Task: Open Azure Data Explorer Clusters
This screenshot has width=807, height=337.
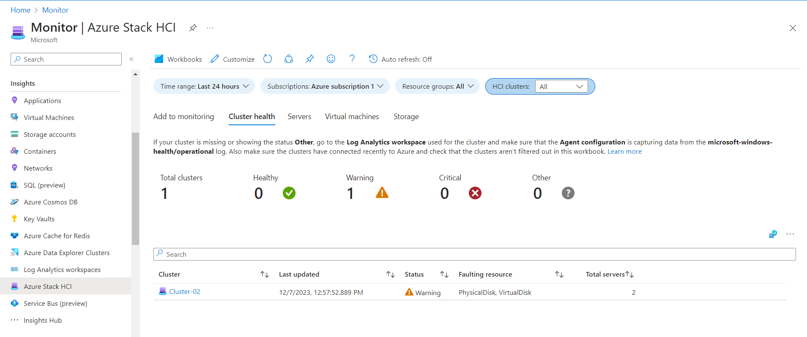Action: tap(66, 253)
